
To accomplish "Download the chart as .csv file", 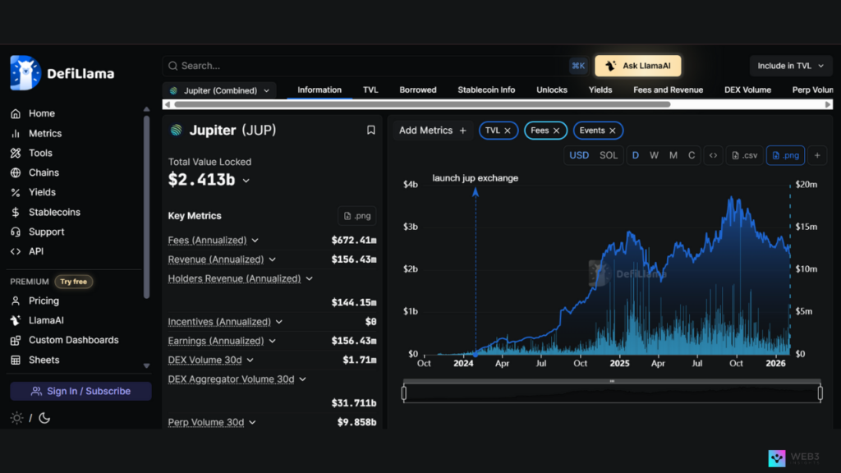I will [744, 155].
